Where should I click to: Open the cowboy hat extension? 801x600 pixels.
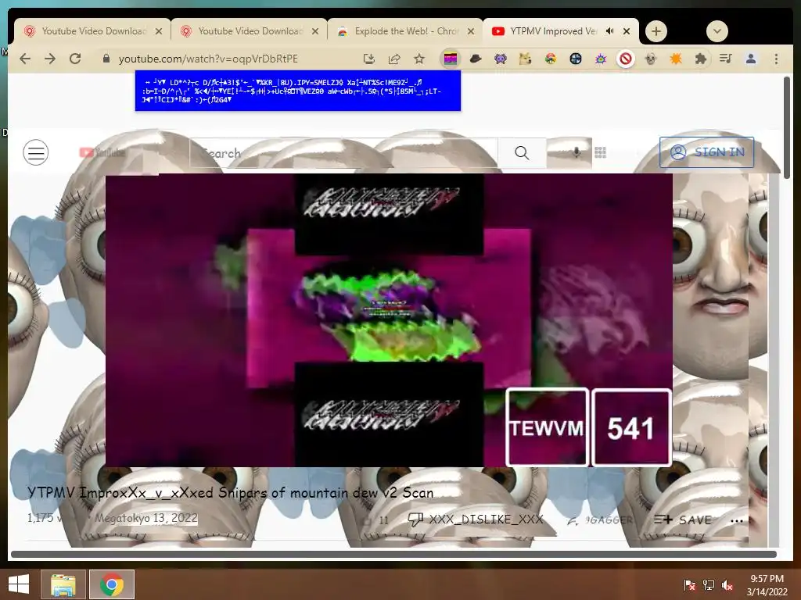point(476,59)
